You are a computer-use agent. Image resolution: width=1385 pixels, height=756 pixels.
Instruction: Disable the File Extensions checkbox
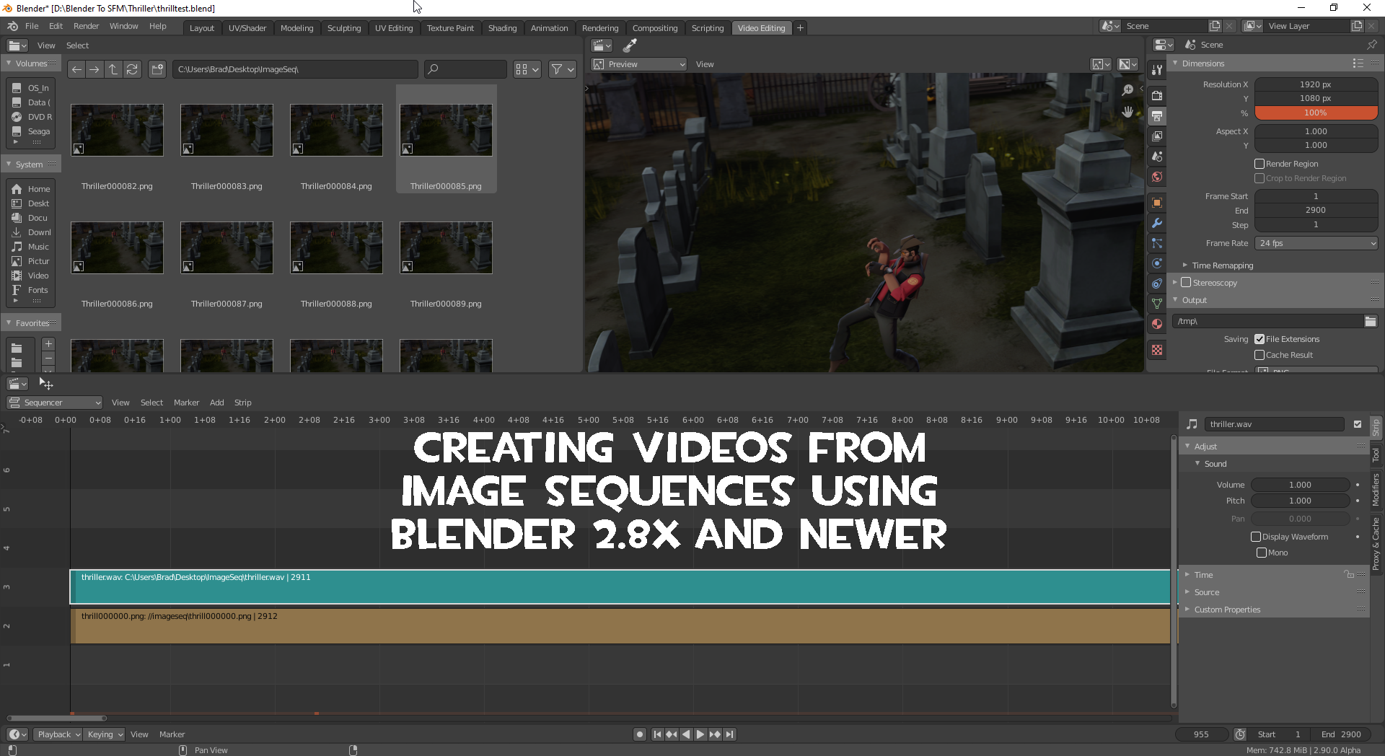(1259, 339)
